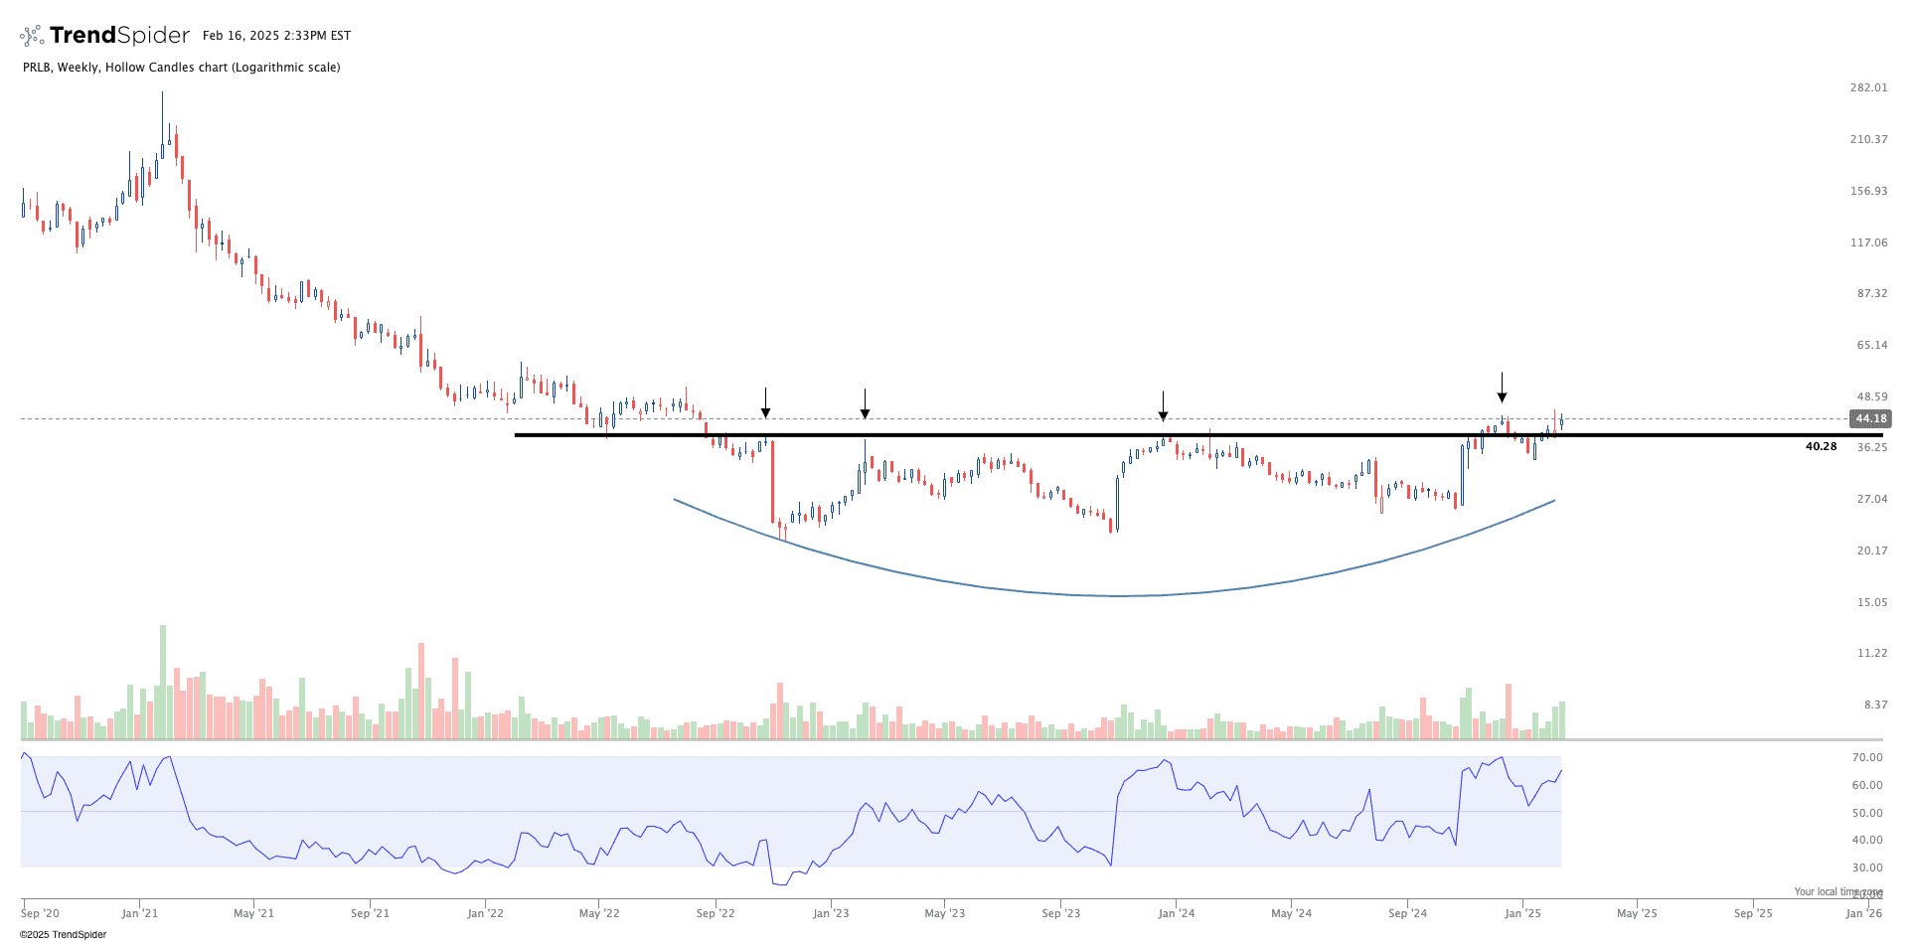Image resolution: width=1913 pixels, height=944 pixels.
Task: Select the black arrow above January 2023
Action: (x=865, y=404)
